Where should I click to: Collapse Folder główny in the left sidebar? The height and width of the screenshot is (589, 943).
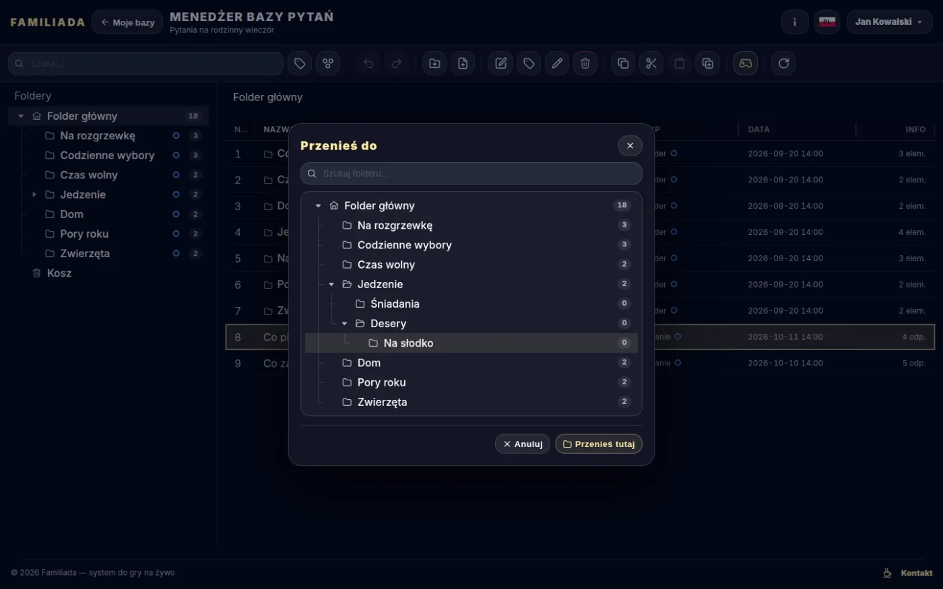pyautogui.click(x=21, y=116)
